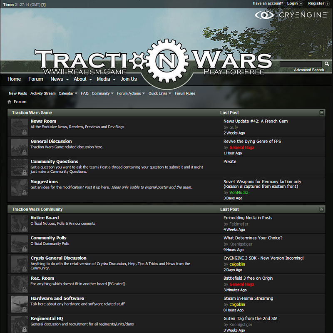Open the Activity Stream

[x=43, y=93]
